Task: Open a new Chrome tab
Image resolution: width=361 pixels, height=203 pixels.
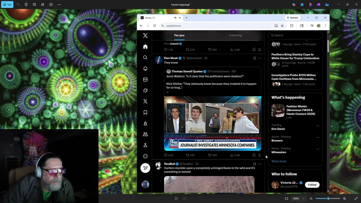Action: click(x=186, y=18)
